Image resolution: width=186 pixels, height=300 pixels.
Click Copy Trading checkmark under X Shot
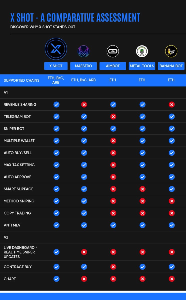click(x=56, y=213)
